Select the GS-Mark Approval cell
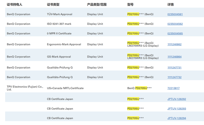The image size is (204, 125). (x=59, y=57)
